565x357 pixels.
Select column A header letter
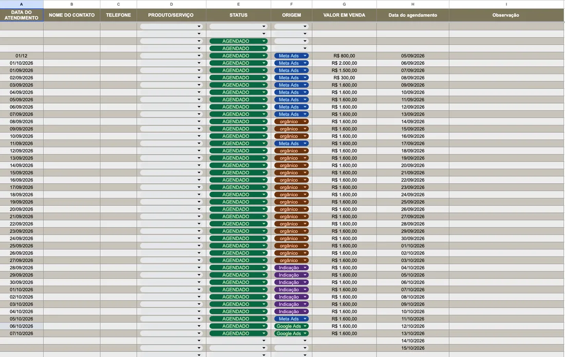pos(22,4)
